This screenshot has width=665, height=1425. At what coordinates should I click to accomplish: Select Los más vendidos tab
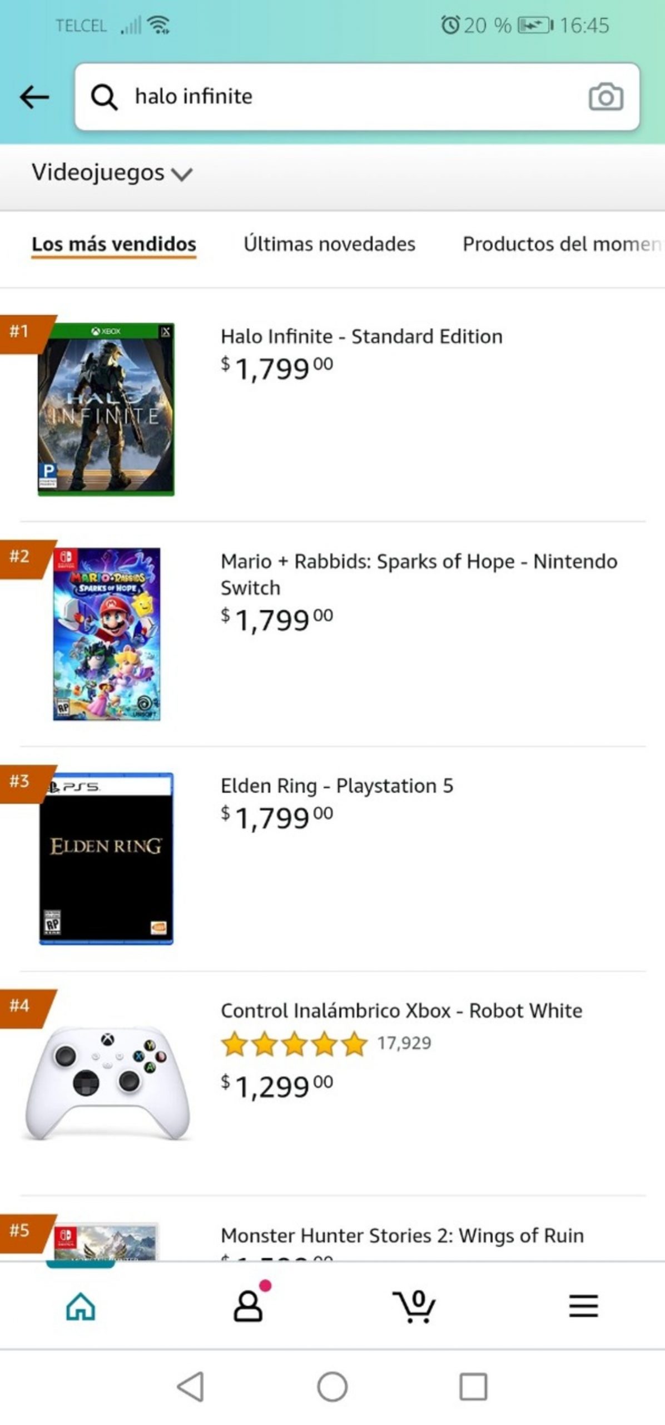pos(114,244)
